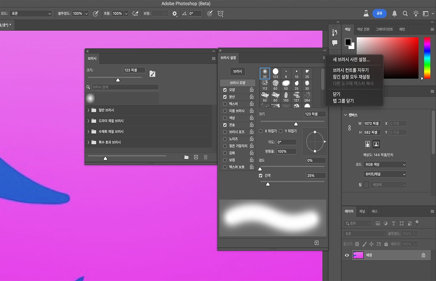Click the brush settings gear icon
436x281 pixels.
(175, 13)
